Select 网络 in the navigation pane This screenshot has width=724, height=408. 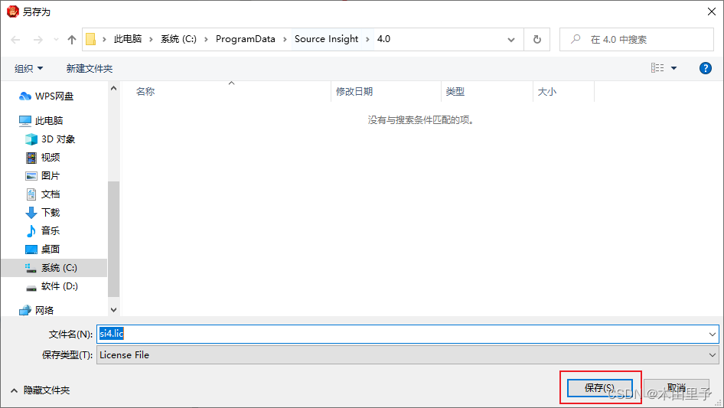(x=36, y=310)
